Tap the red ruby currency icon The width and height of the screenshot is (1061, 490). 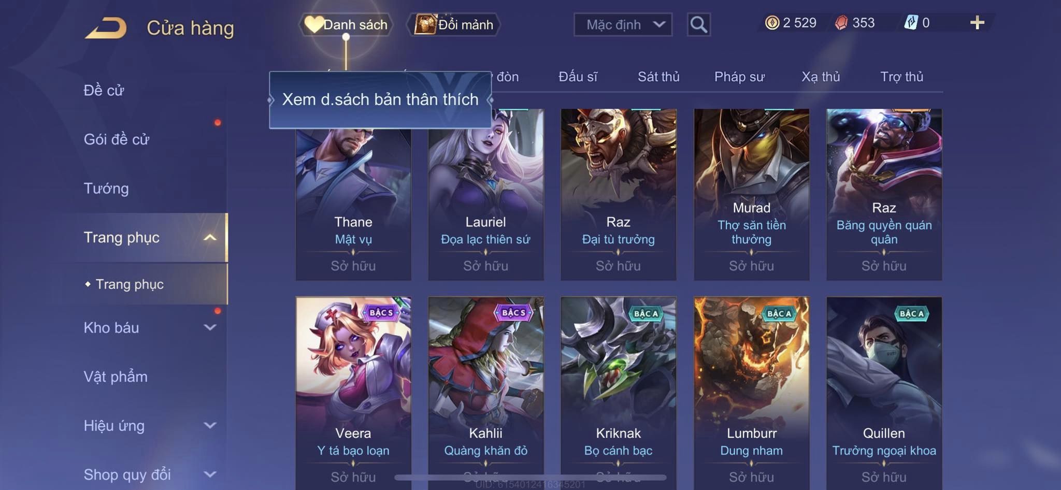point(841,23)
